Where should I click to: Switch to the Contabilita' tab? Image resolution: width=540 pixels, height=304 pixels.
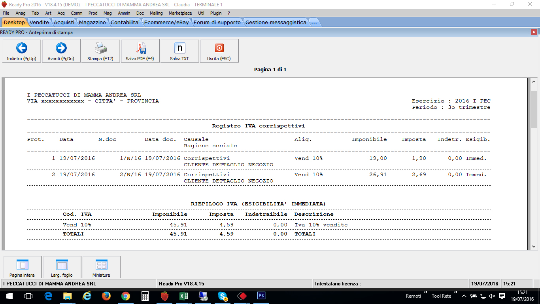click(125, 22)
